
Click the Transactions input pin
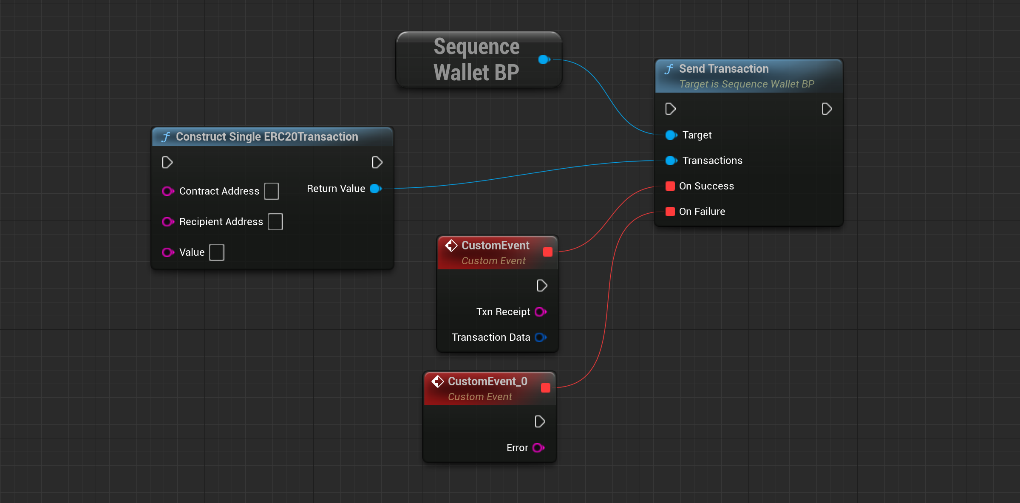click(671, 161)
